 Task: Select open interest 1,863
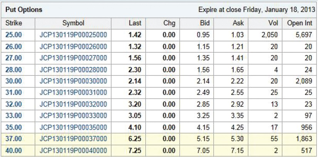point(303,139)
